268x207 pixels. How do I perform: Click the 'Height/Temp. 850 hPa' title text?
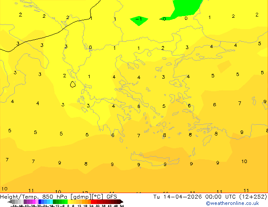[x=34, y=197]
